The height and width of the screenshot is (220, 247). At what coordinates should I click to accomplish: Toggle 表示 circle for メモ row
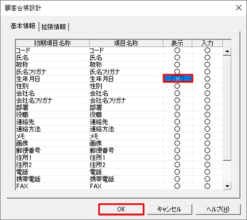click(177, 136)
